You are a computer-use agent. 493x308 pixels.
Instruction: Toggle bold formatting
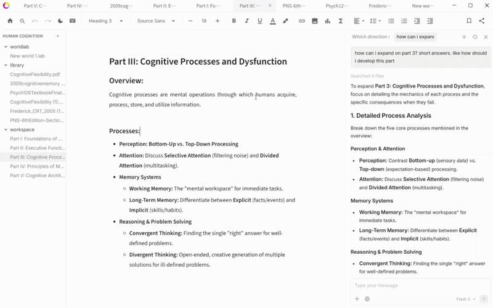[234, 21]
